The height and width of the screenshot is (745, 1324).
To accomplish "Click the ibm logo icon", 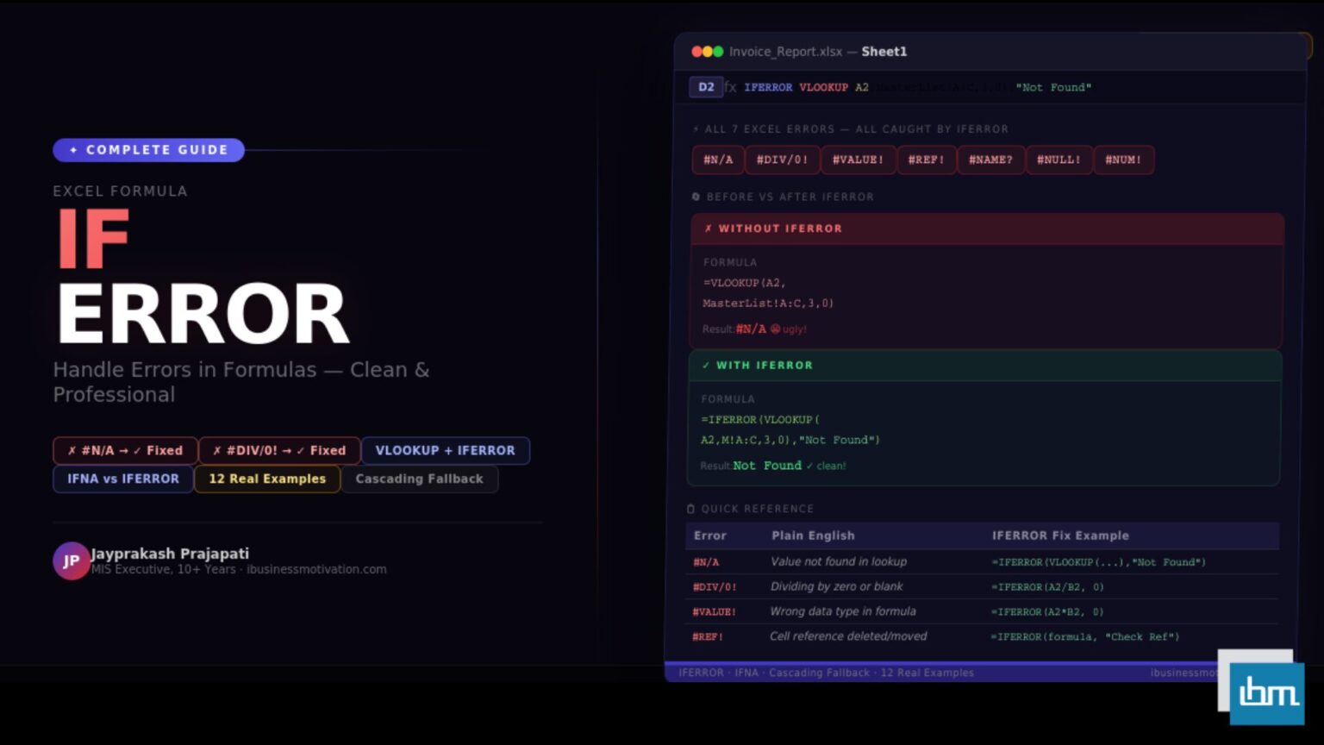I will point(1266,692).
